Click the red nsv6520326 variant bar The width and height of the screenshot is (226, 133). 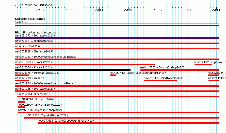pyautogui.click(x=117, y=91)
